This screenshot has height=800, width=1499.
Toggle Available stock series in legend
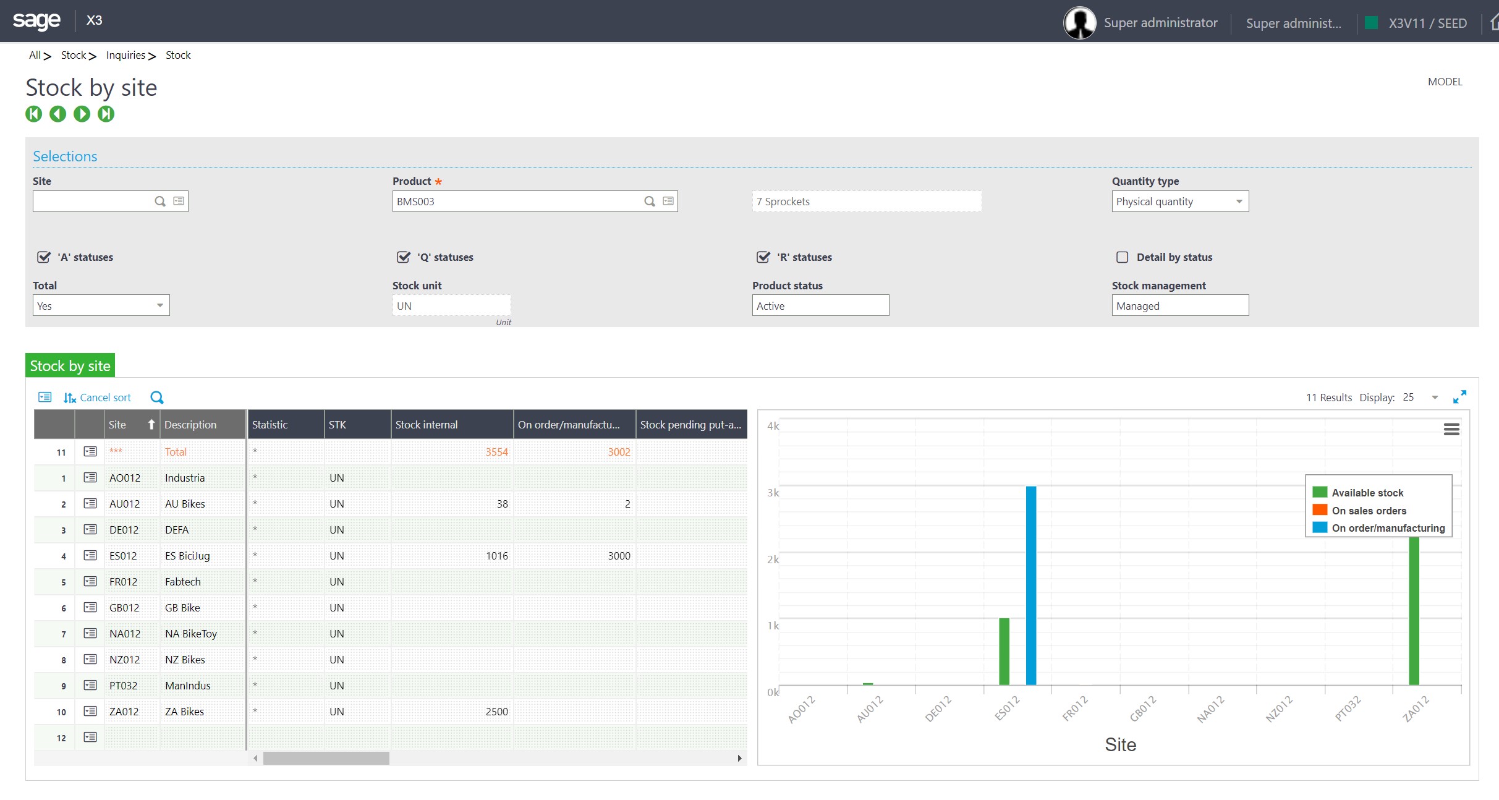pyautogui.click(x=1358, y=493)
